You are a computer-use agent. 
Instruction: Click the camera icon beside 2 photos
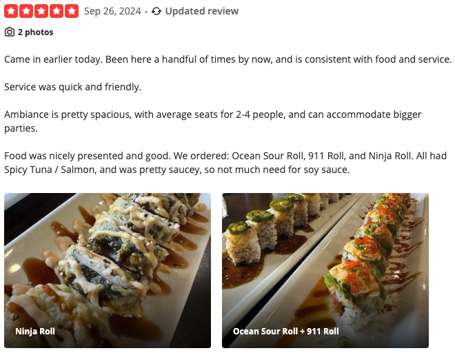point(10,32)
